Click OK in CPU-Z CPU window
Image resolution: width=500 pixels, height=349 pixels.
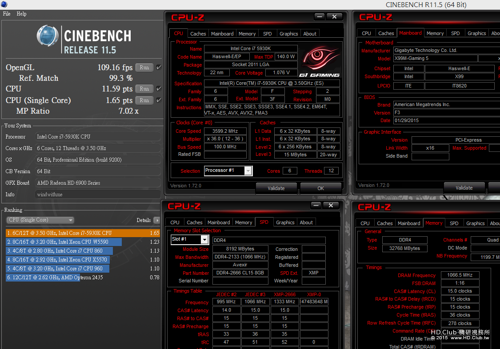[320, 188]
